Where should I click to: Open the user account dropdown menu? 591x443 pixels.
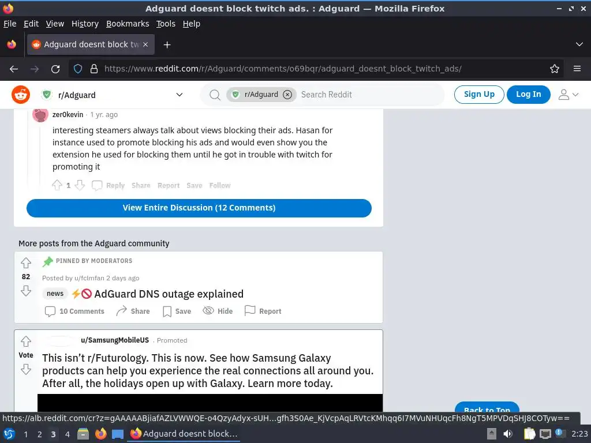(568, 95)
